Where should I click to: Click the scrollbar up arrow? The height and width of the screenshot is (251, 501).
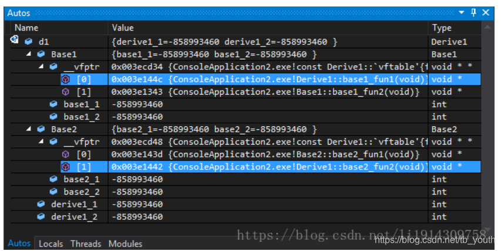pos(487,28)
